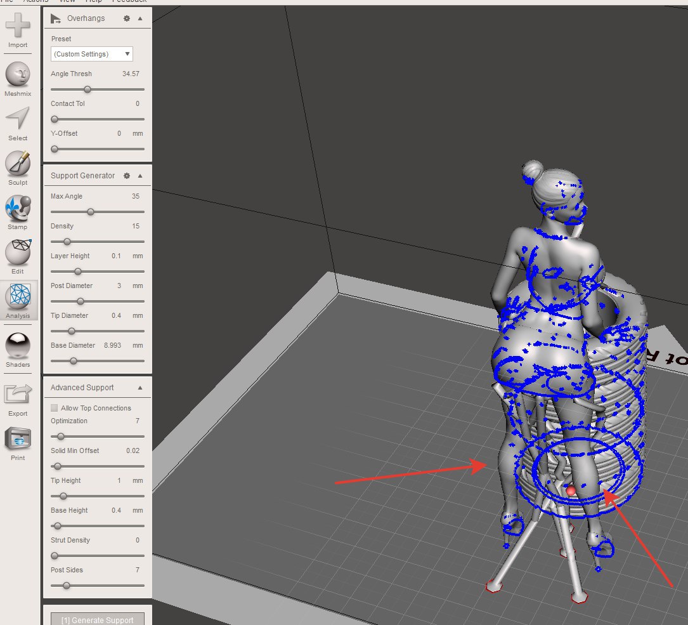Click the Density slider handle
Screen dimensions: 688x625
click(67, 242)
